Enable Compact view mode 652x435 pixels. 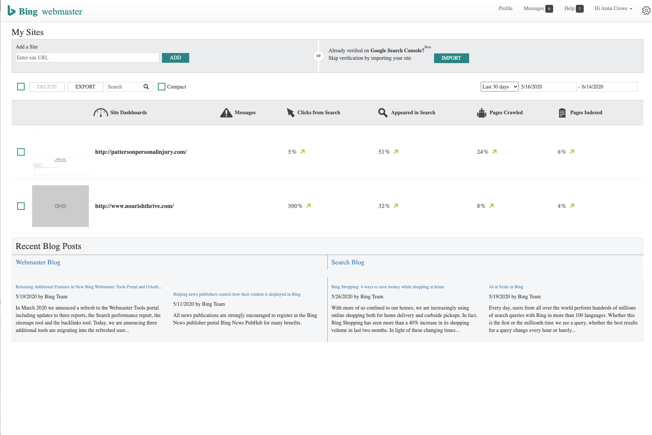(x=162, y=87)
